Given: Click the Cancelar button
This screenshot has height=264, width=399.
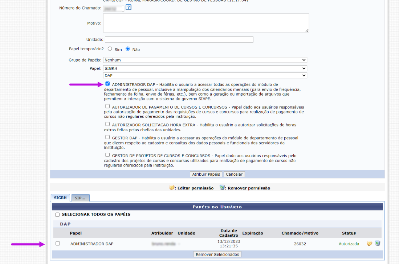Looking at the screenshot, I should (234, 174).
